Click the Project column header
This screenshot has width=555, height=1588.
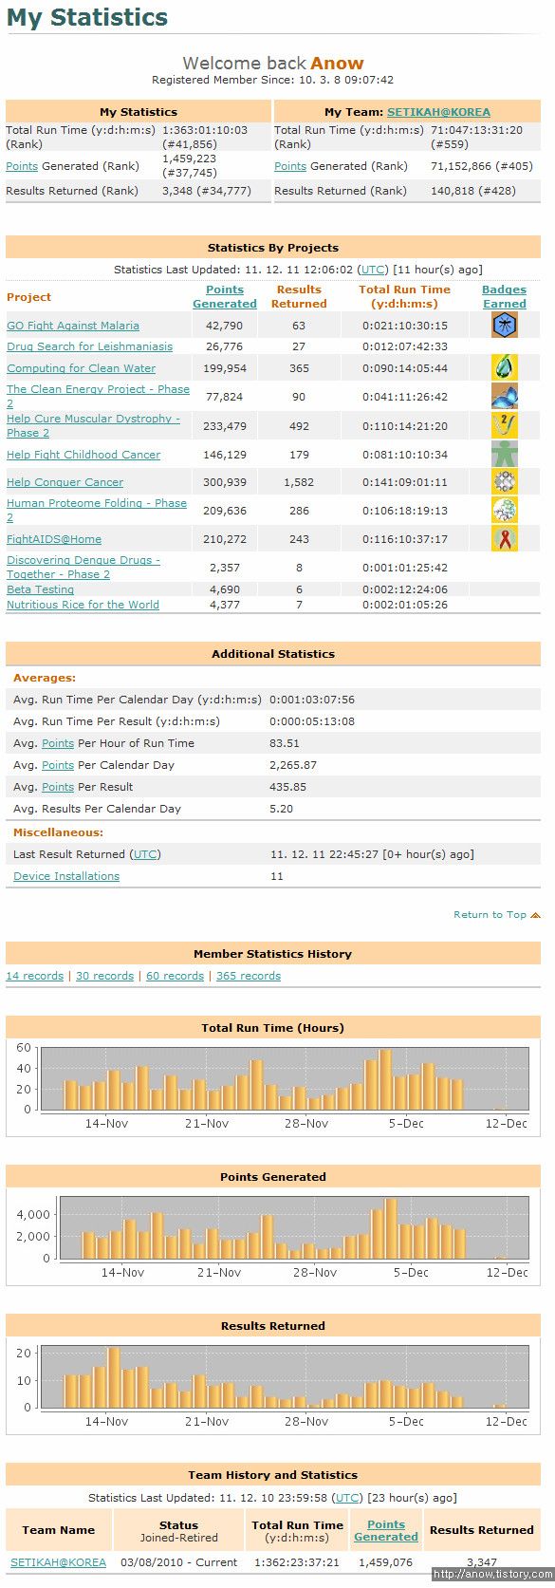click(x=28, y=297)
